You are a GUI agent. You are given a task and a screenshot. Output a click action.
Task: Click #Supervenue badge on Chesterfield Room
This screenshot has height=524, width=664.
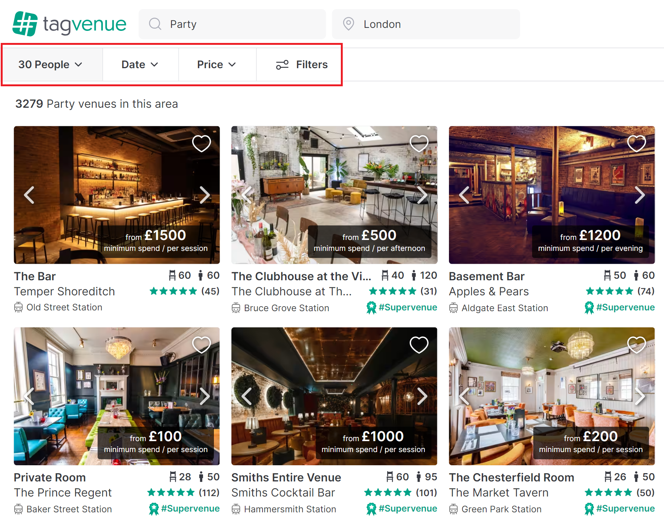[x=620, y=509]
